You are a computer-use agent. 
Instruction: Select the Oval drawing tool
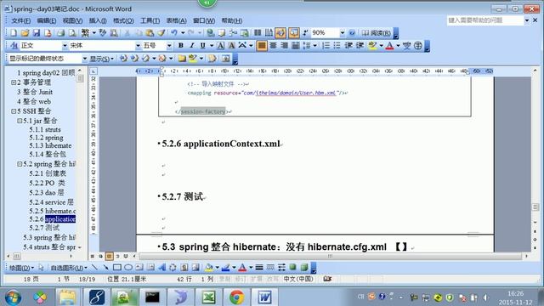128,268
